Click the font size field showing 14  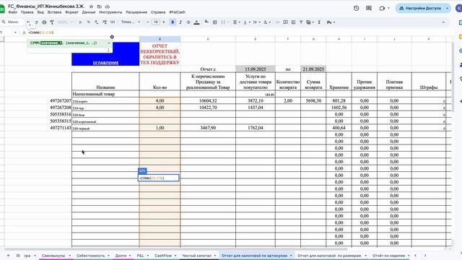click(x=156, y=22)
